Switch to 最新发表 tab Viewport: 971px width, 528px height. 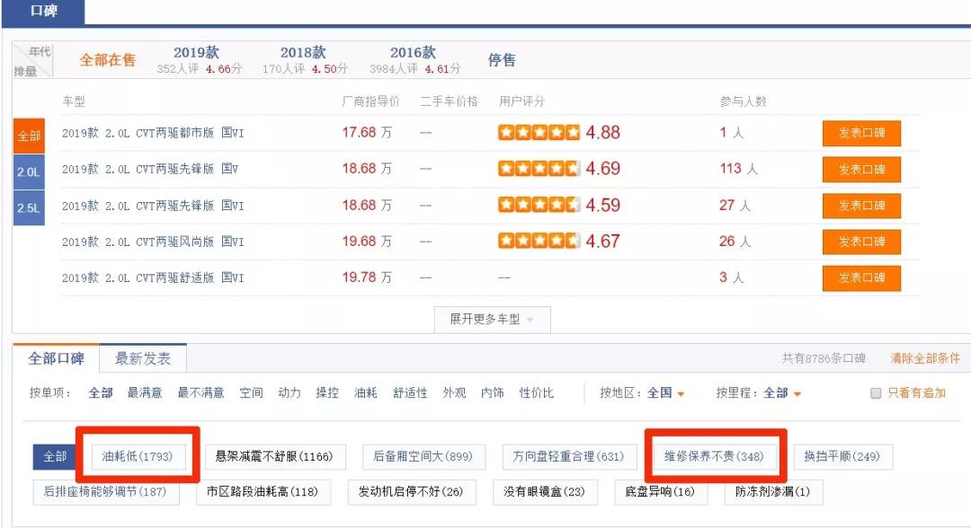pyautogui.click(x=142, y=358)
